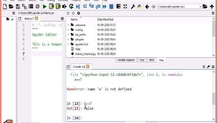218x123 pixels.
Task: Maximize the current pane
Action: (118, 6)
